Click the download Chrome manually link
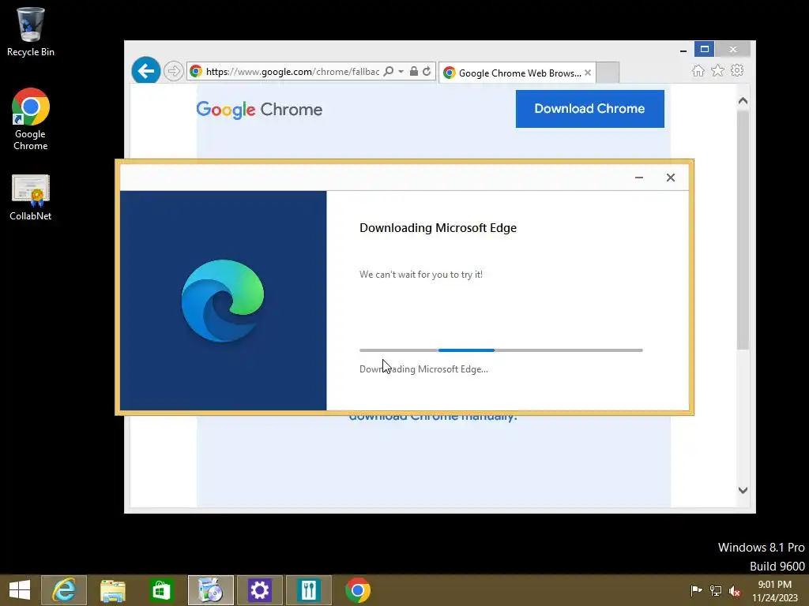 tap(433, 417)
